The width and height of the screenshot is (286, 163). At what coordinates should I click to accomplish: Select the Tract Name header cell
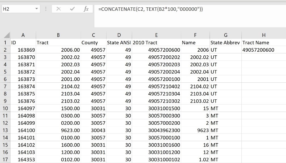point(264,43)
